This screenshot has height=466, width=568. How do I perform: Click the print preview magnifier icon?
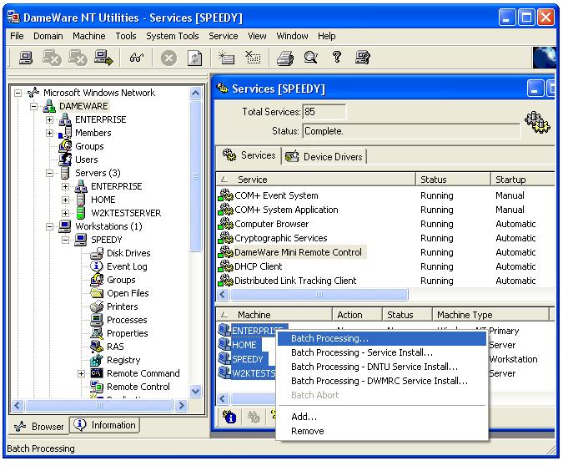pos(311,58)
